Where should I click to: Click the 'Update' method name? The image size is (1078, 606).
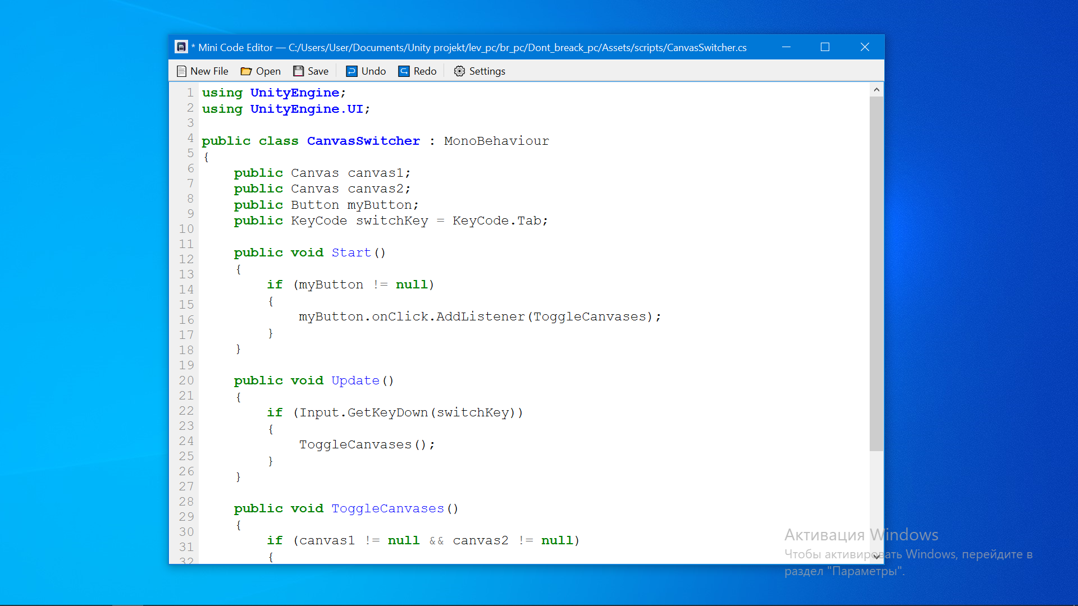[355, 381]
